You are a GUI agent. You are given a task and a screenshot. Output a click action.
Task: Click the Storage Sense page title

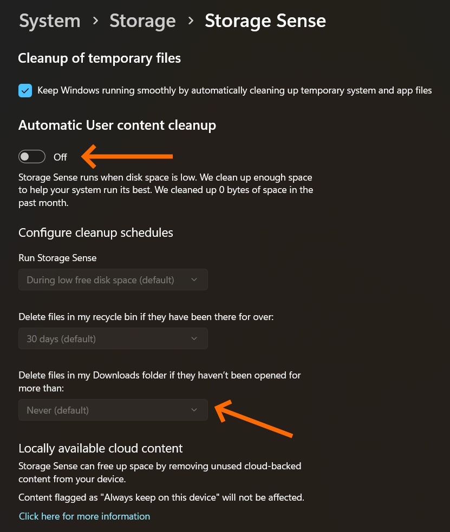265,21
